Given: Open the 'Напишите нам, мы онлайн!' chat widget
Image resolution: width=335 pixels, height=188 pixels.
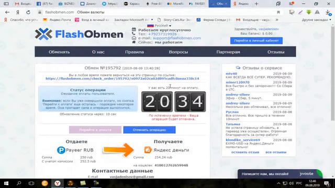Looking at the screenshot, I should coord(280,174).
